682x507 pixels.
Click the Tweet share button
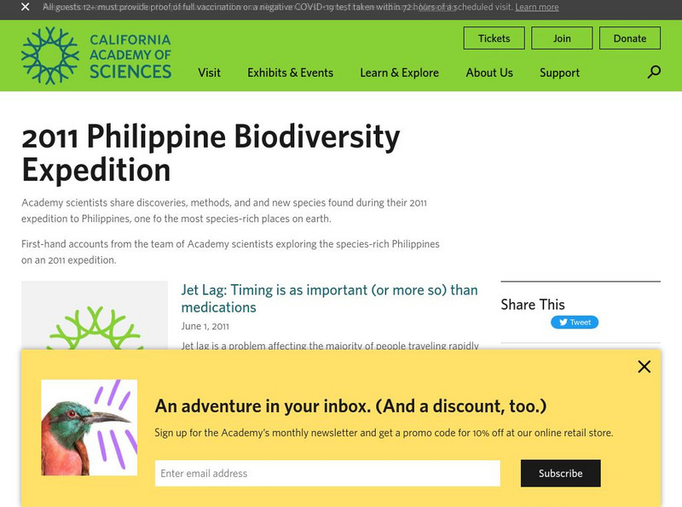pyautogui.click(x=575, y=323)
